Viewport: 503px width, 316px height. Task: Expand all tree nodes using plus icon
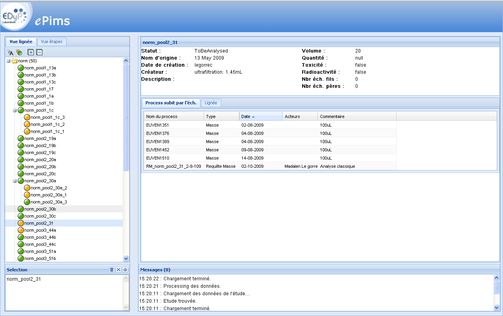coord(30,52)
